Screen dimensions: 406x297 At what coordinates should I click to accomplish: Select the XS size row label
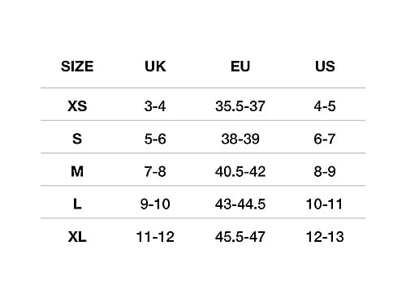(77, 105)
